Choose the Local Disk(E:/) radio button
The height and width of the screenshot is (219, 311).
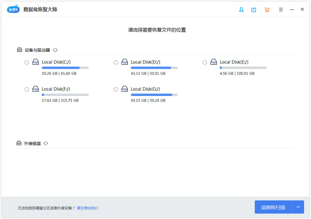click(205, 62)
